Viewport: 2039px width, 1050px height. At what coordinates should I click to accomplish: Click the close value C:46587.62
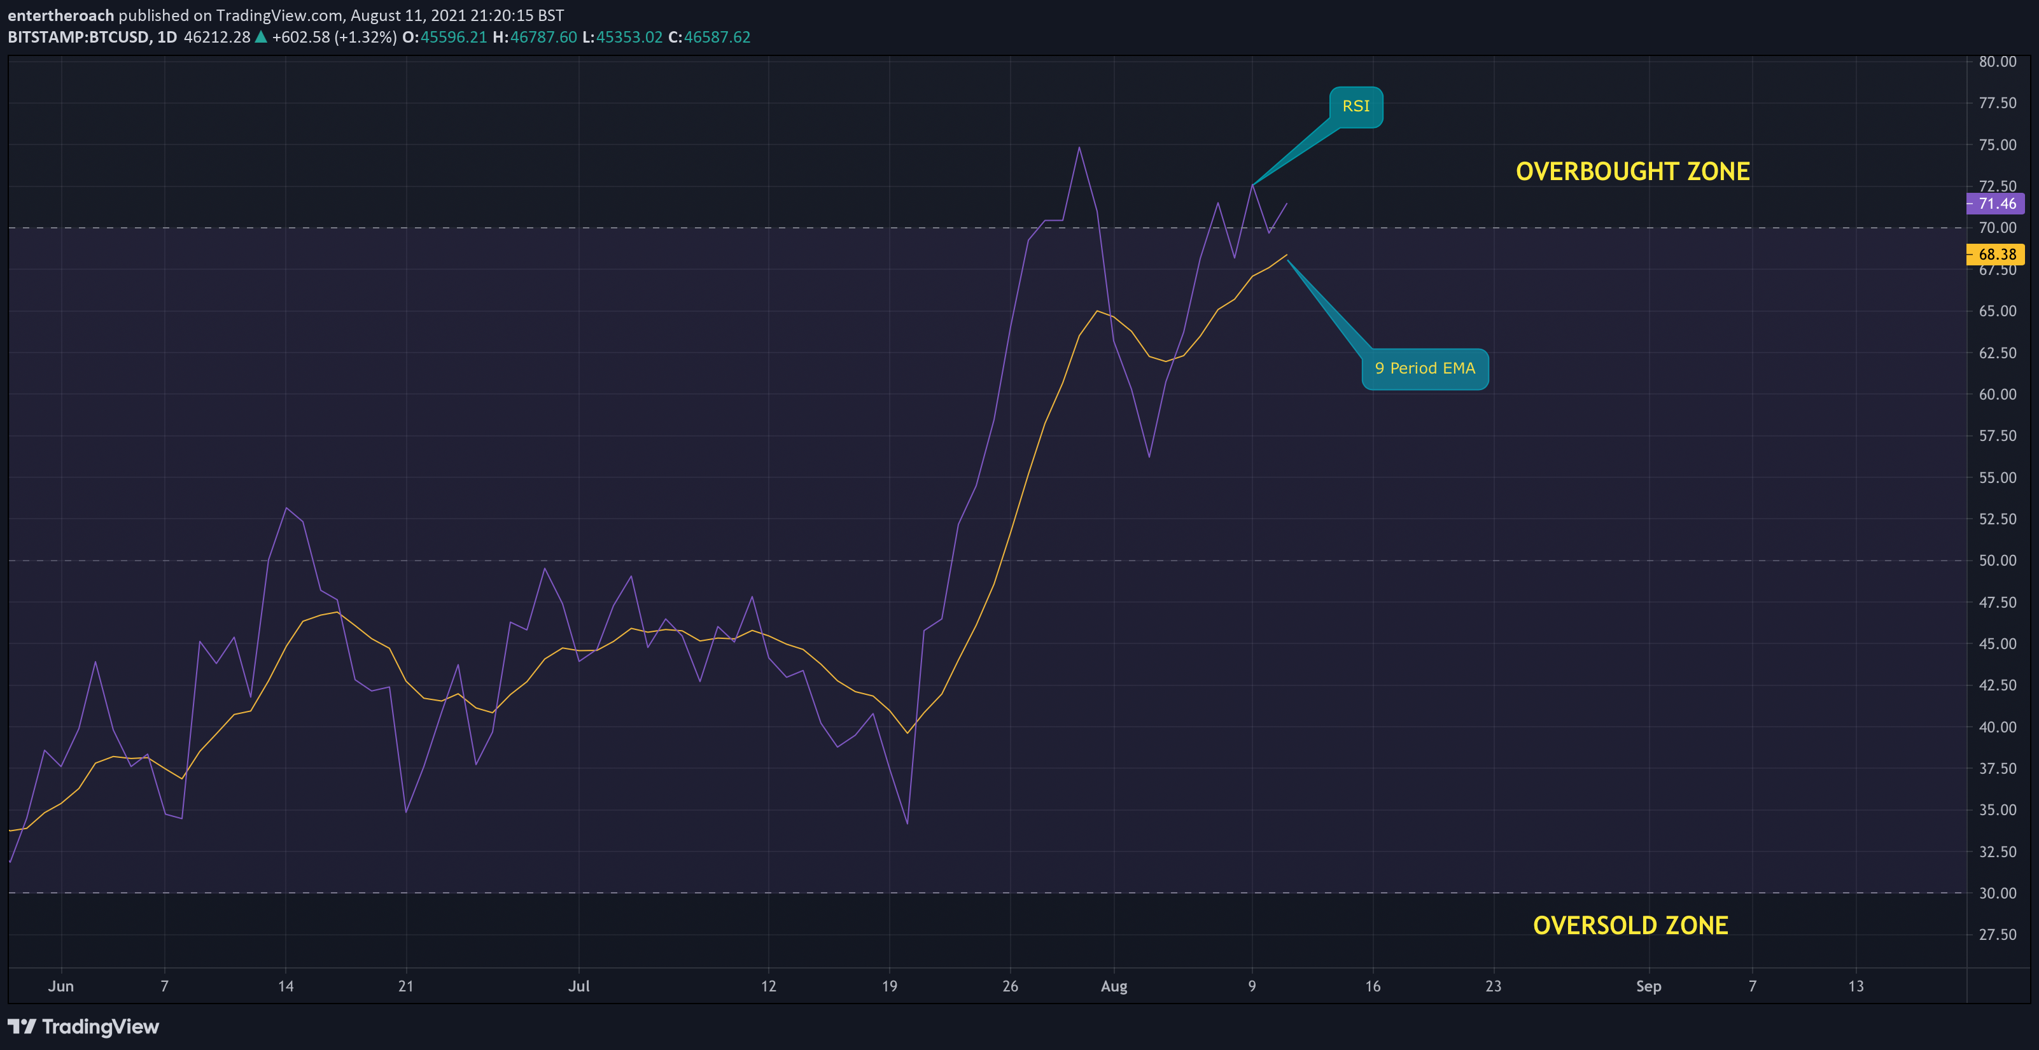(709, 37)
